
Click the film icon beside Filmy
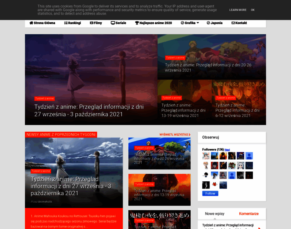[x=92, y=23]
